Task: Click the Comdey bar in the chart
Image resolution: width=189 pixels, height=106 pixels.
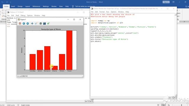Action: pyautogui.click(x=32, y=62)
